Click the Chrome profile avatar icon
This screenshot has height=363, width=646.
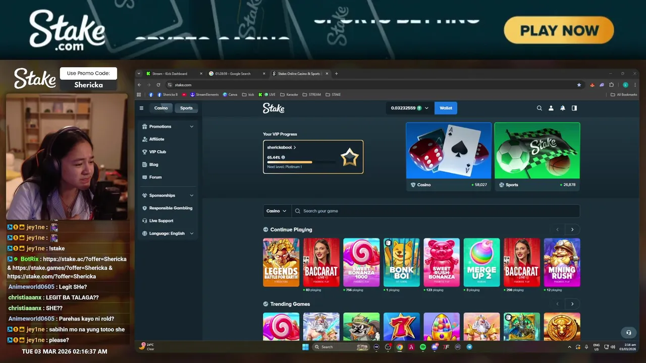click(625, 85)
